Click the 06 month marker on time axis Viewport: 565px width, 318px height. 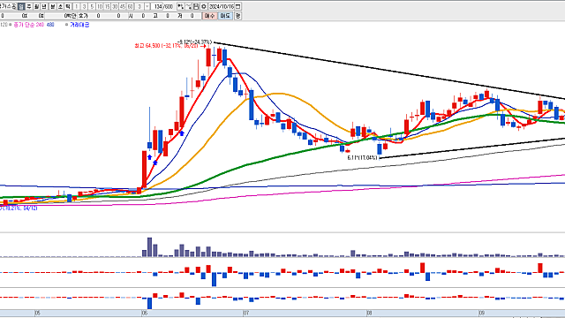point(145,314)
